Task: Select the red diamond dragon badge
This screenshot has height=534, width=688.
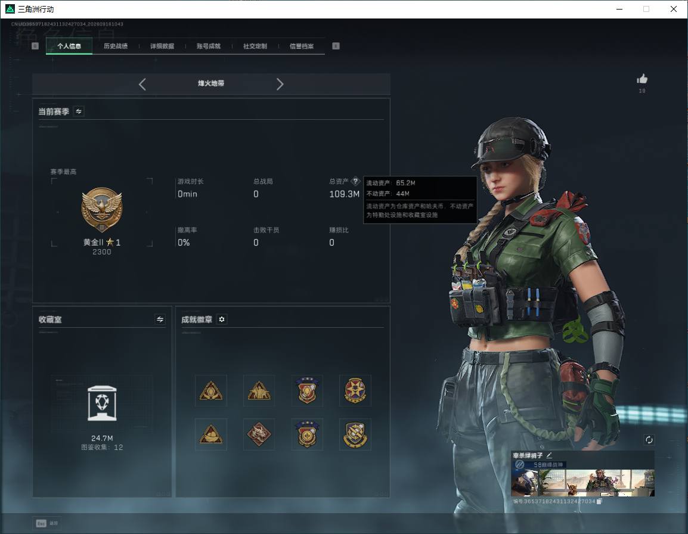Action: (259, 434)
